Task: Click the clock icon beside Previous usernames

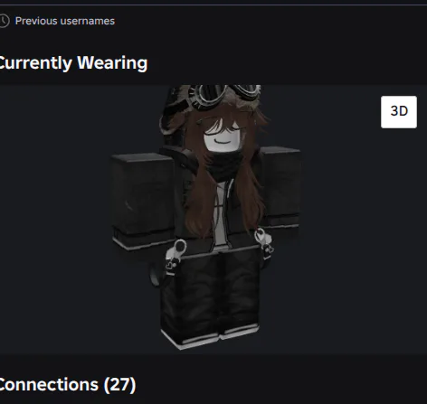Action: coord(4,21)
